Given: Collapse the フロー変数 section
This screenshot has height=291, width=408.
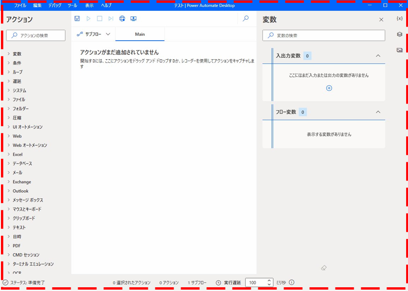Looking at the screenshot, I should pyautogui.click(x=378, y=112).
